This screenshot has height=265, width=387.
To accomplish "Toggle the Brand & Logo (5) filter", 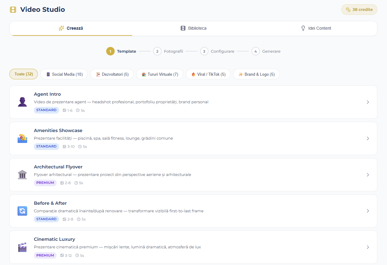I will (256, 74).
